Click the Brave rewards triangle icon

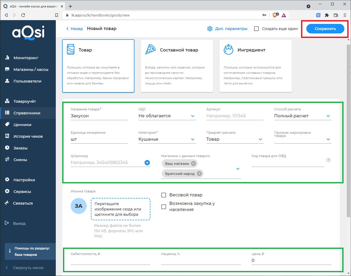click(x=284, y=15)
